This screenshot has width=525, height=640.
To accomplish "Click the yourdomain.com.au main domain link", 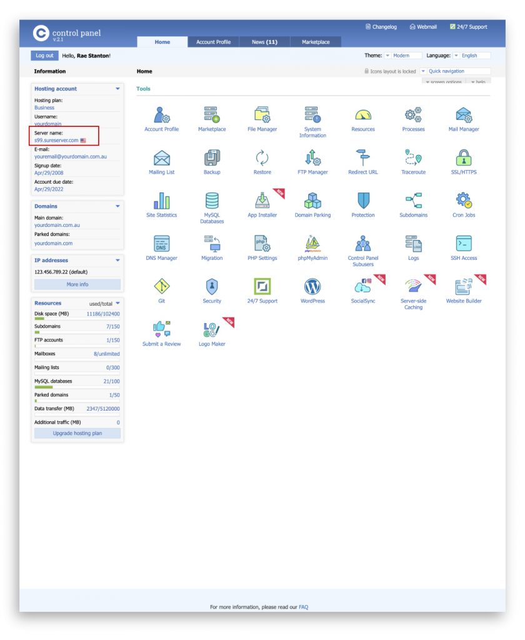I will [57, 225].
